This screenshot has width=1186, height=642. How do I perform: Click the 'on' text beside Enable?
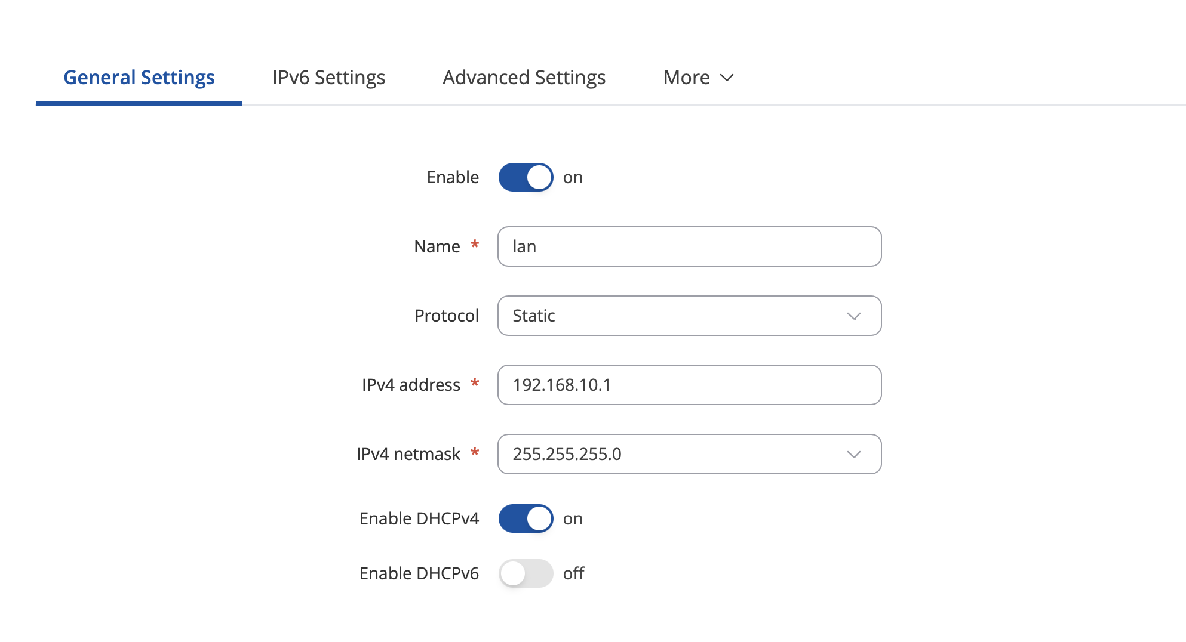coord(573,178)
